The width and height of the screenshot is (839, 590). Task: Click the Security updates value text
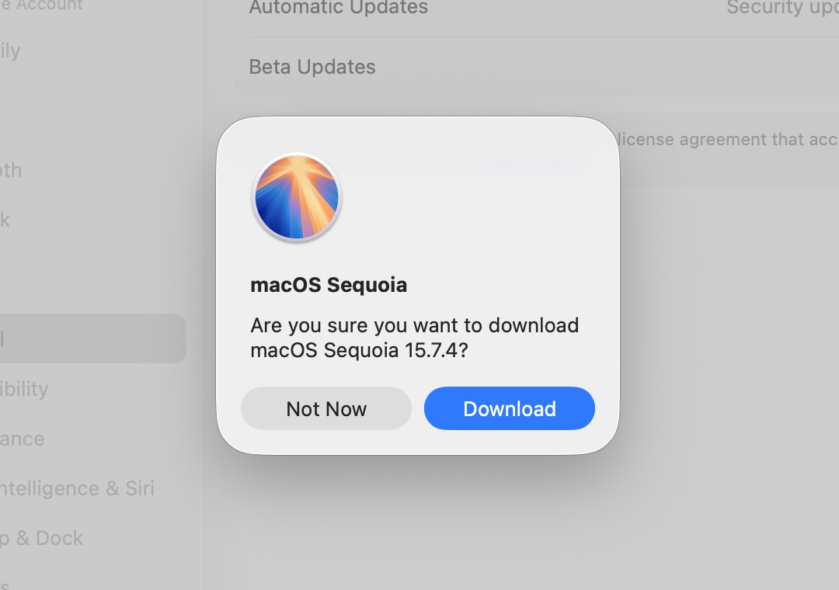782,8
